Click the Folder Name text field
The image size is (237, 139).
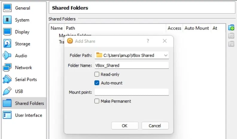point(132,65)
